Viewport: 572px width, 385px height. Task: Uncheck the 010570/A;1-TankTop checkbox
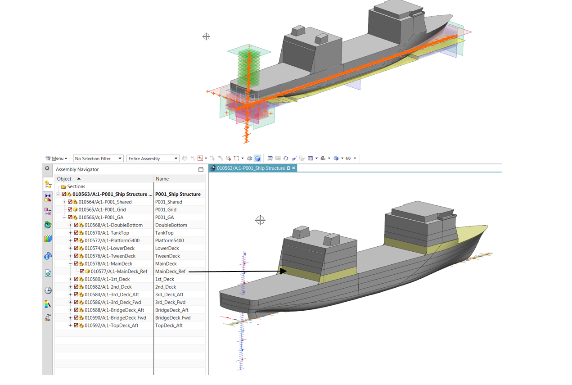(x=76, y=233)
